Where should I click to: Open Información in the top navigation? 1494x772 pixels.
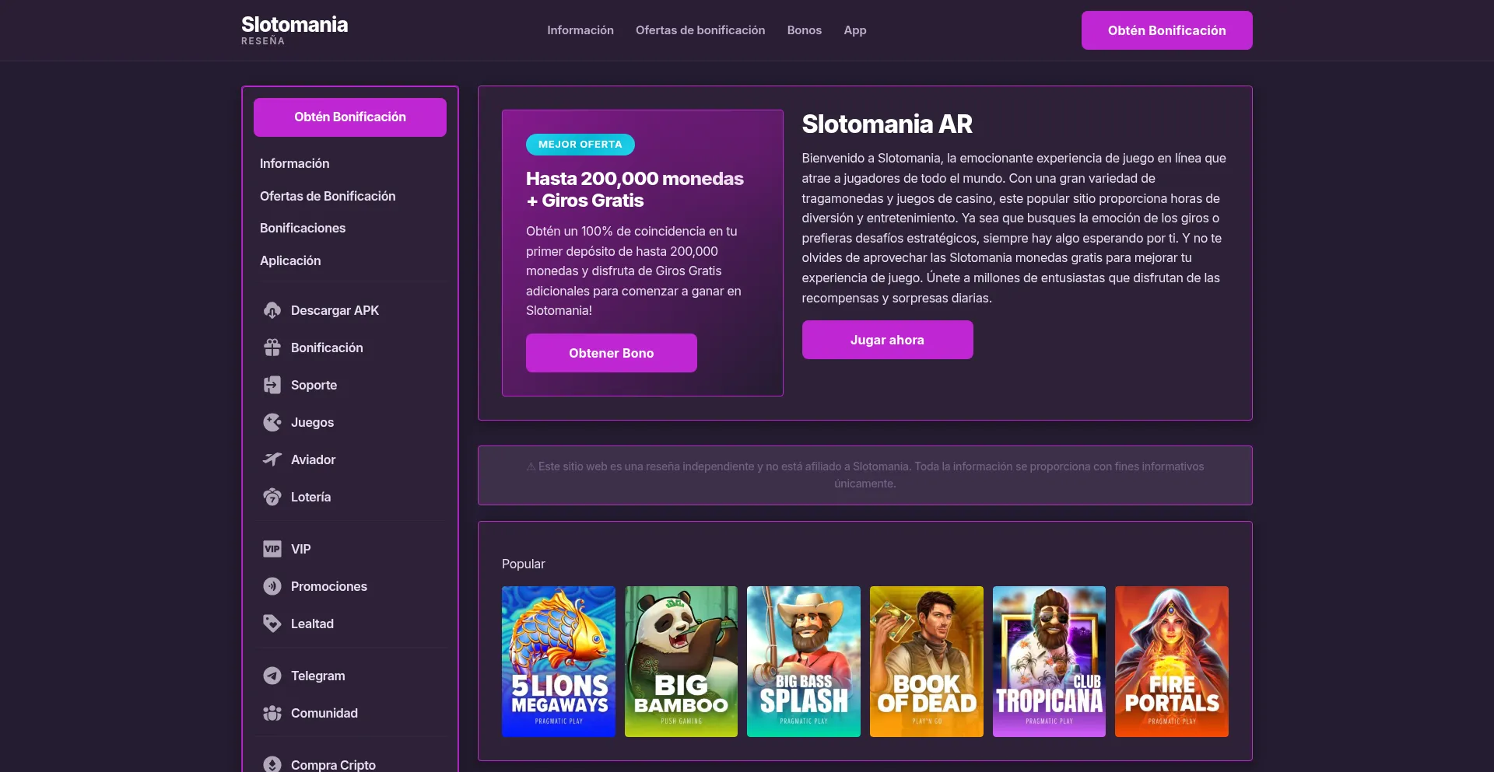coord(580,30)
